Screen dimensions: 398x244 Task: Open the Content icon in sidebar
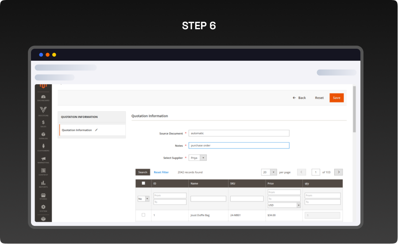[43, 171]
